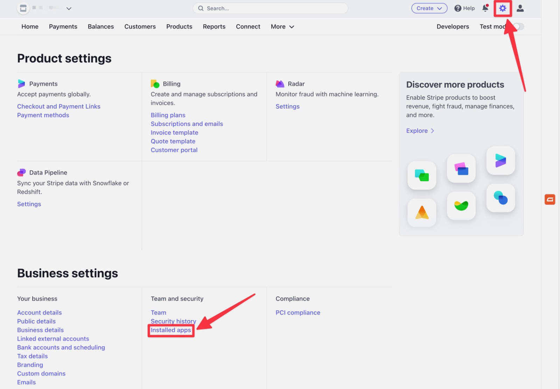This screenshot has width=560, height=389.
Task: Open the Products tab
Action: click(x=179, y=27)
